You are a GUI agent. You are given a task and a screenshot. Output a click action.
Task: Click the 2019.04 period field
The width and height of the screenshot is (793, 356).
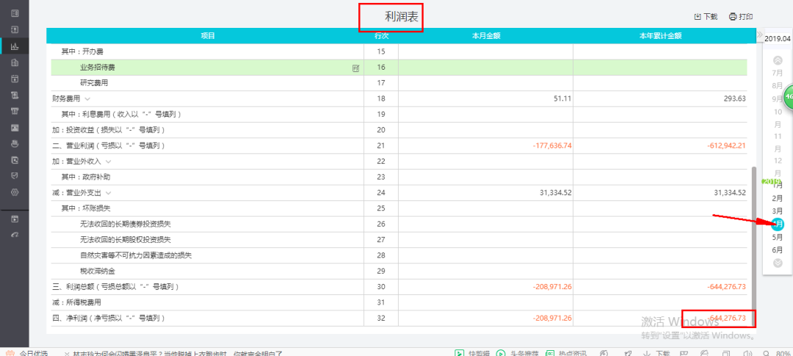coord(778,38)
